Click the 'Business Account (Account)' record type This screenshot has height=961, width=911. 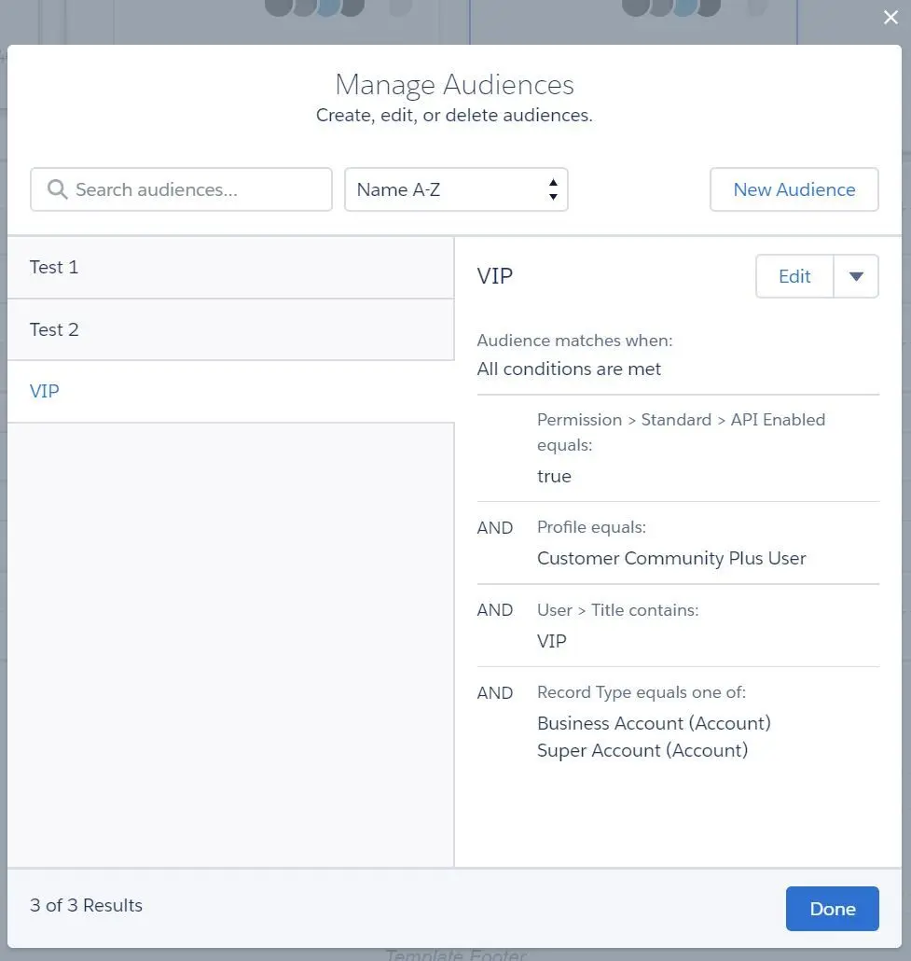pos(654,723)
